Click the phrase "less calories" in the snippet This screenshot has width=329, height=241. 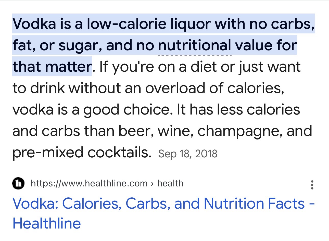pos(258,110)
